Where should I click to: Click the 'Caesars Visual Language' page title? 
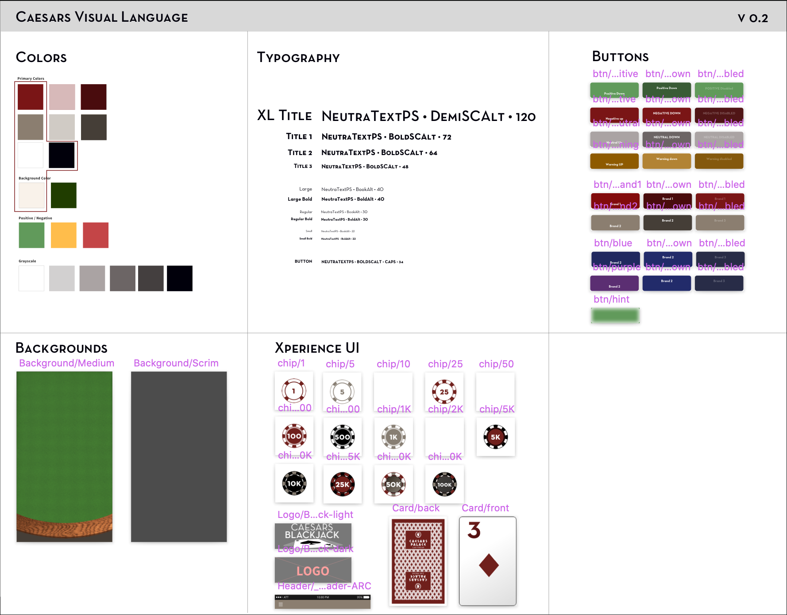pyautogui.click(x=102, y=17)
